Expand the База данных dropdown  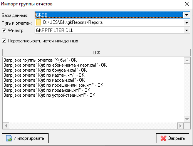pyautogui.click(x=186, y=15)
